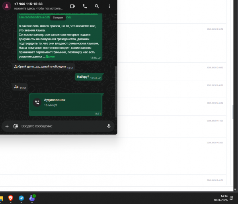Click timestamp 10.05.2023 12:52:08 in background page
This screenshot has height=204, width=238.
[215, 29]
